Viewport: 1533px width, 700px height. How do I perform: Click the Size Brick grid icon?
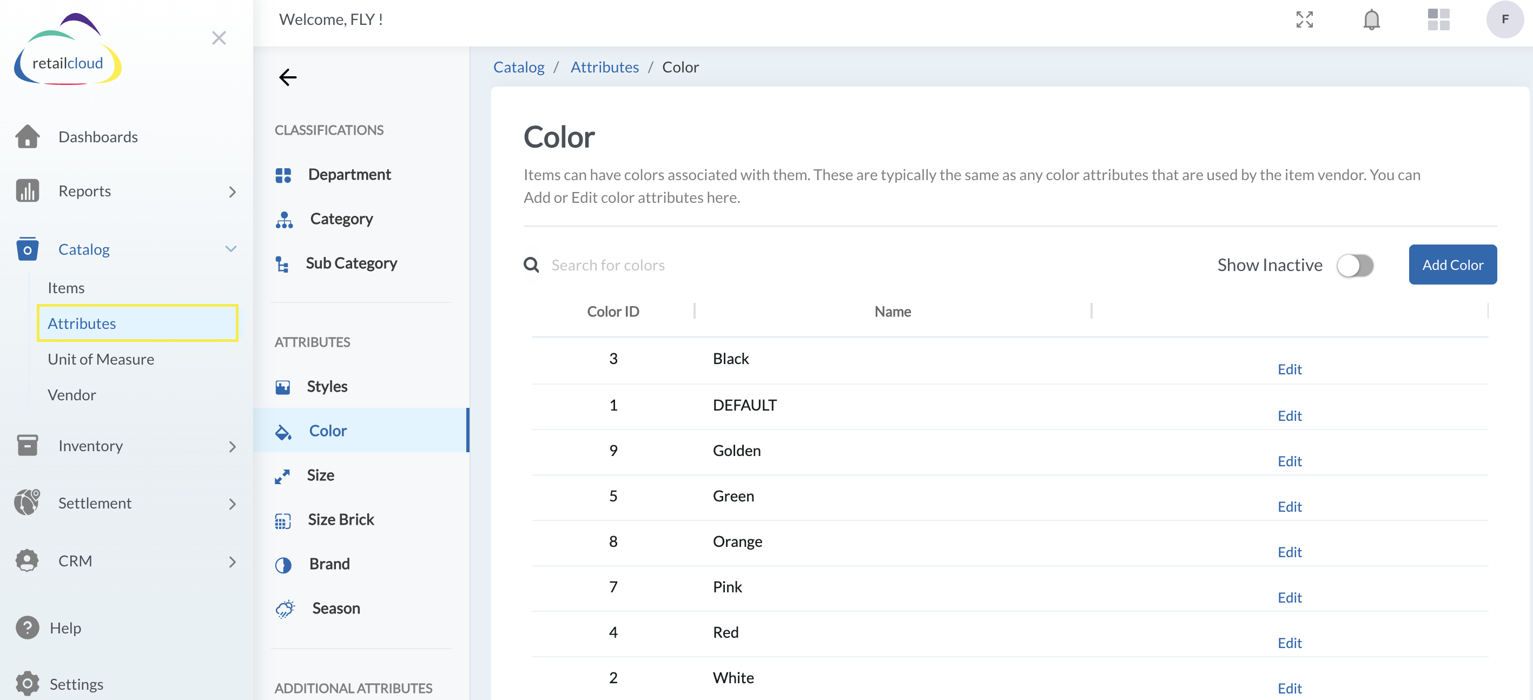coord(283,521)
